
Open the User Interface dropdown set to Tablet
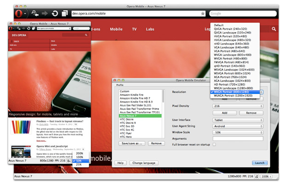click(x=238, y=120)
